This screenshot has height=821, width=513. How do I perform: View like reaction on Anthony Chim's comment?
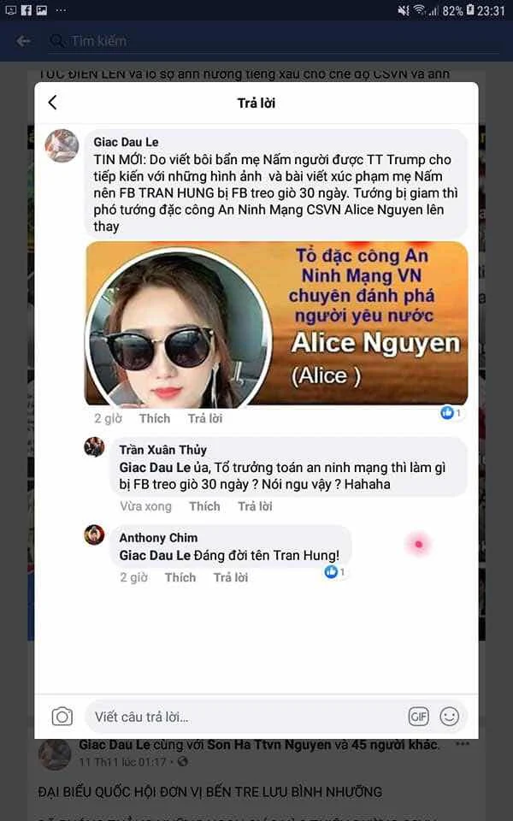pyautogui.click(x=334, y=572)
